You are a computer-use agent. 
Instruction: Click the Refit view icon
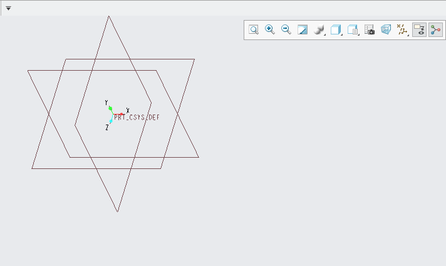coord(254,30)
